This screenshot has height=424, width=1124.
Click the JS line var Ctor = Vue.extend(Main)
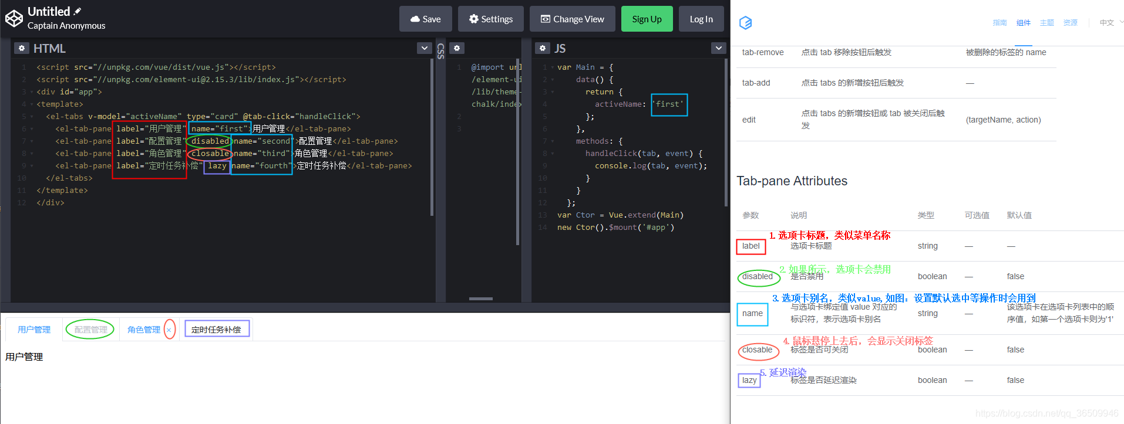coord(620,215)
